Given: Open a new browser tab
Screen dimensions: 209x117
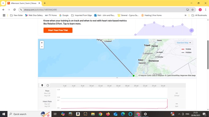Looking at the screenshot, I should coord(45,3).
